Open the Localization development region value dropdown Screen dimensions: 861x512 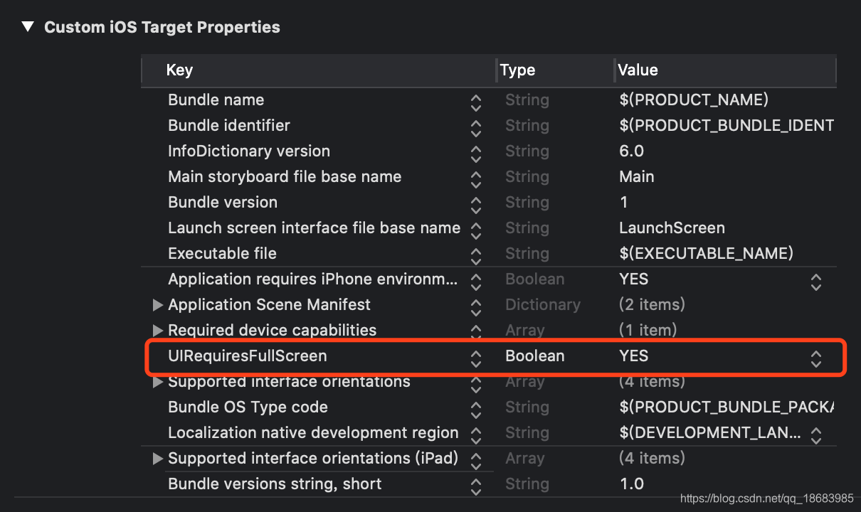coord(815,434)
